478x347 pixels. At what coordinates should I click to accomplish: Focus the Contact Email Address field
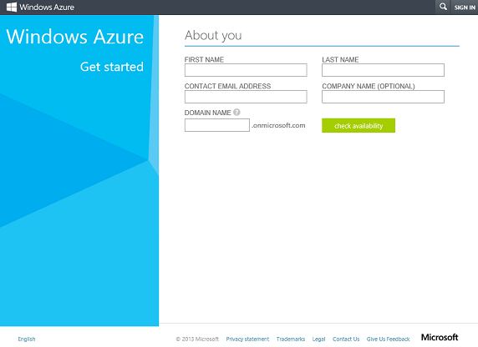246,97
